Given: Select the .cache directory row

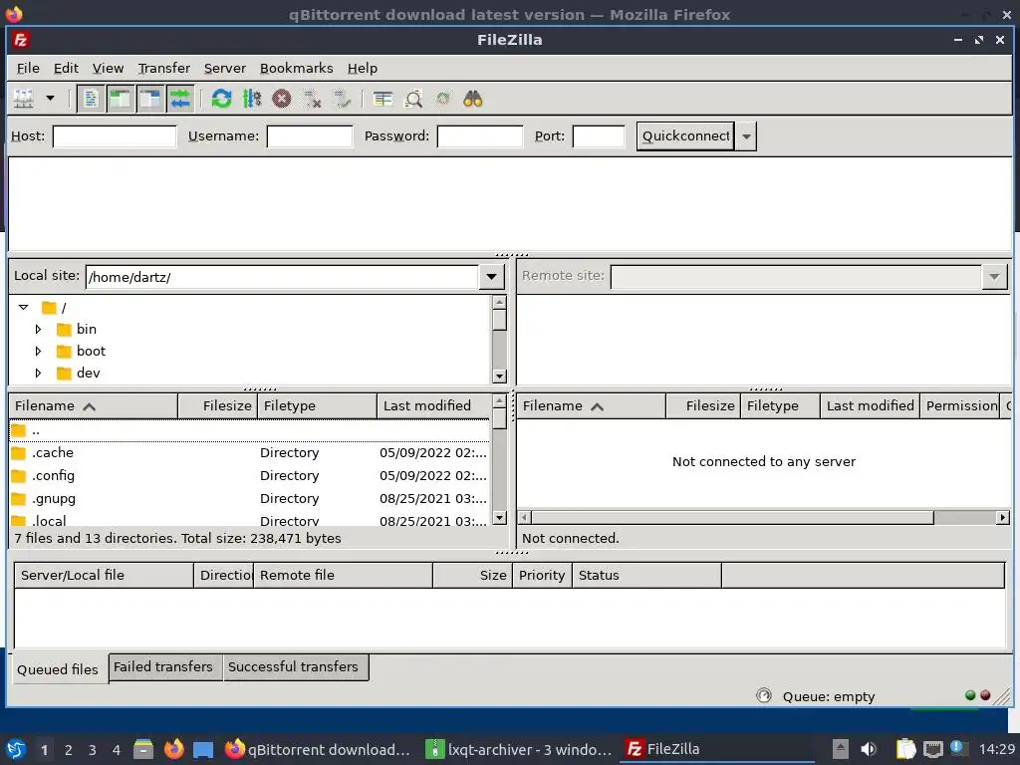Looking at the screenshot, I should point(250,453).
